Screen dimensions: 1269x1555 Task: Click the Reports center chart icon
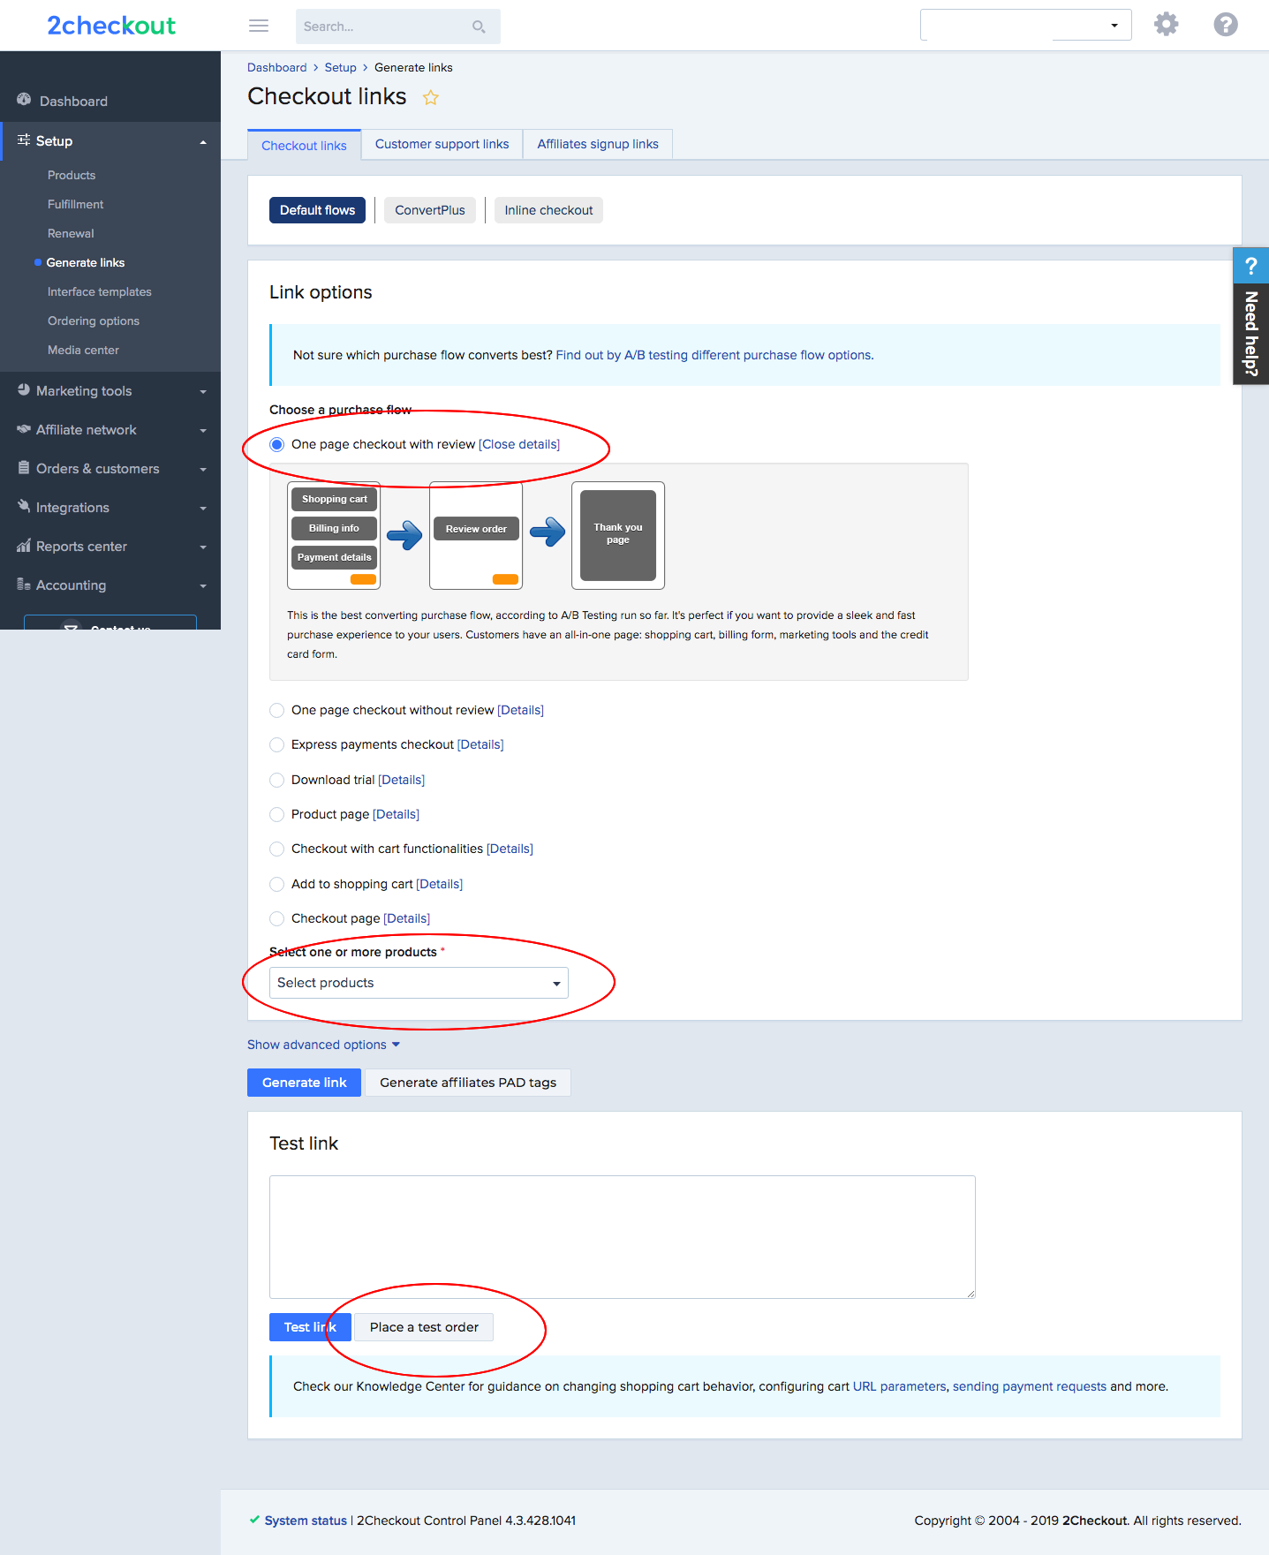pyautogui.click(x=24, y=546)
